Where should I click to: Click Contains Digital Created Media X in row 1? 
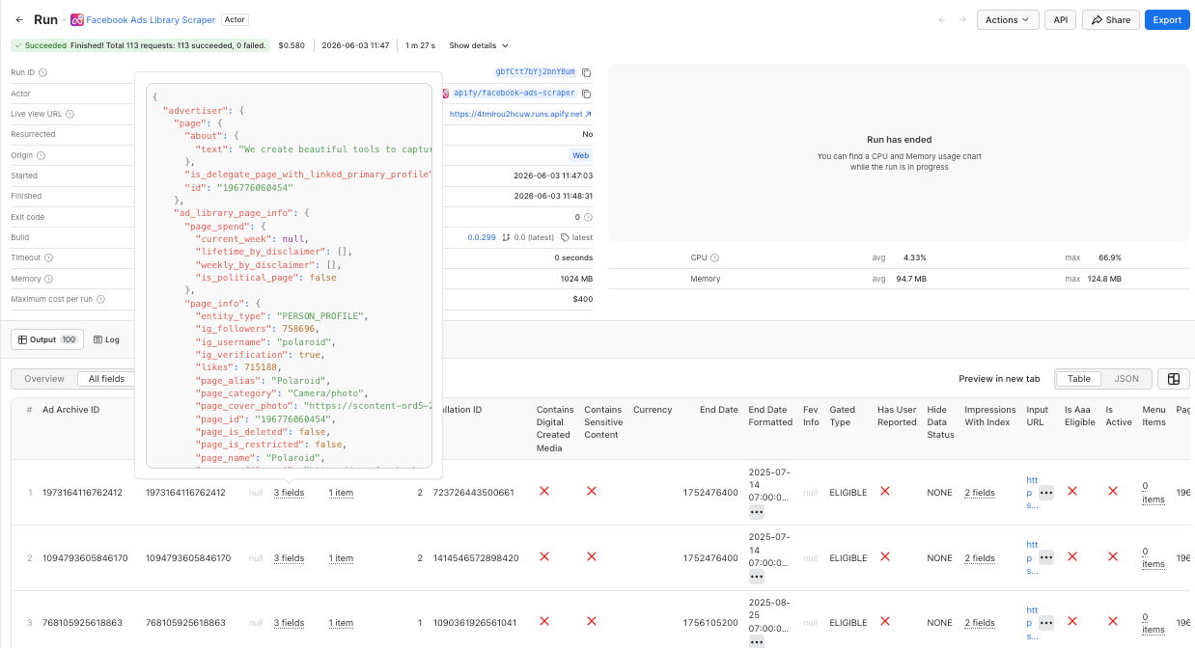(x=544, y=491)
